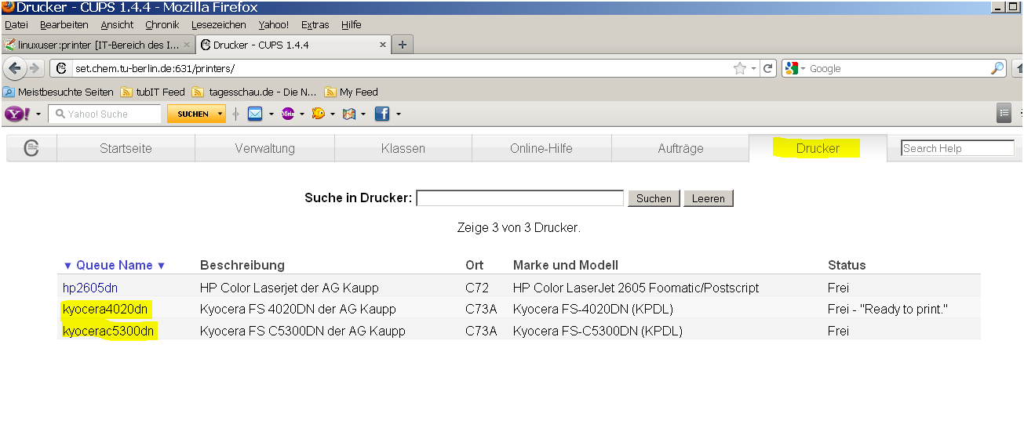Open tagesschau.de feed bookmark
This screenshot has height=424, width=1024.
254,92
